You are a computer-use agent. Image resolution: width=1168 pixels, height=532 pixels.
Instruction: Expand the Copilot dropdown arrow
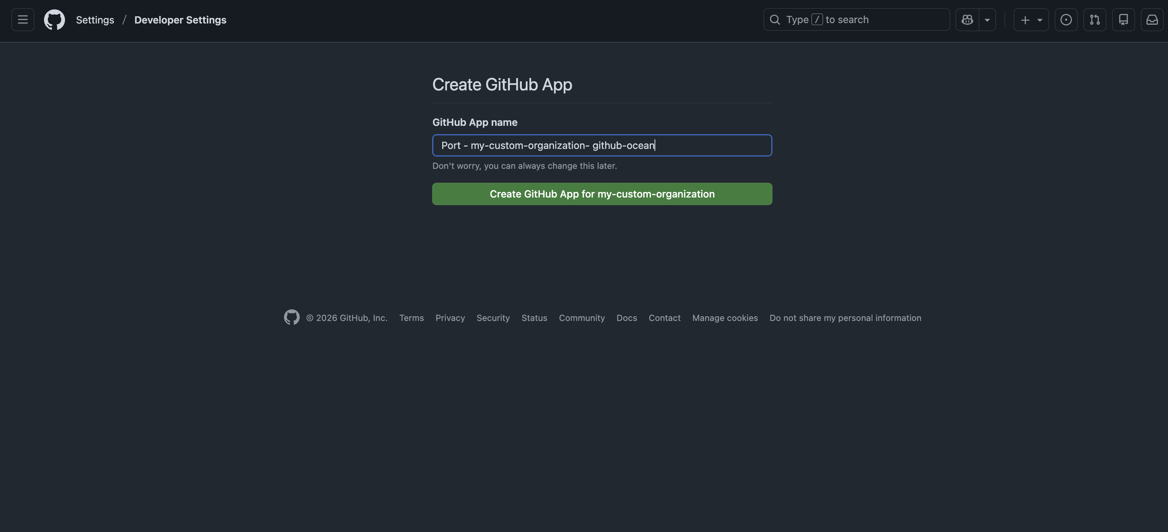point(987,20)
